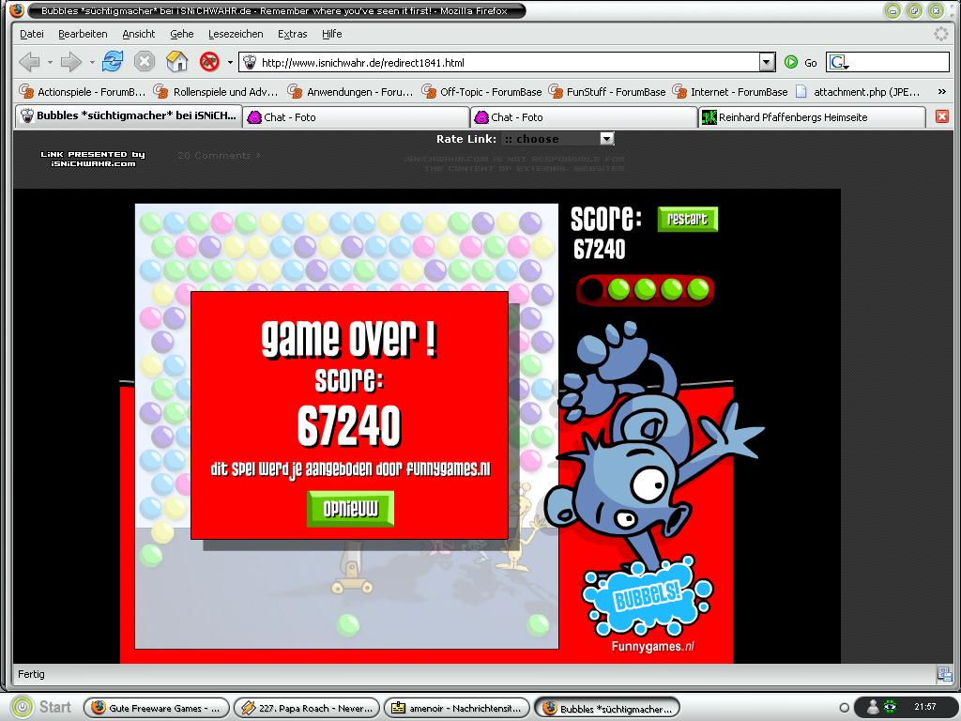The height and width of the screenshot is (721, 961).
Task: Open the Internet - ForumBase bookmark
Action: tap(730, 92)
